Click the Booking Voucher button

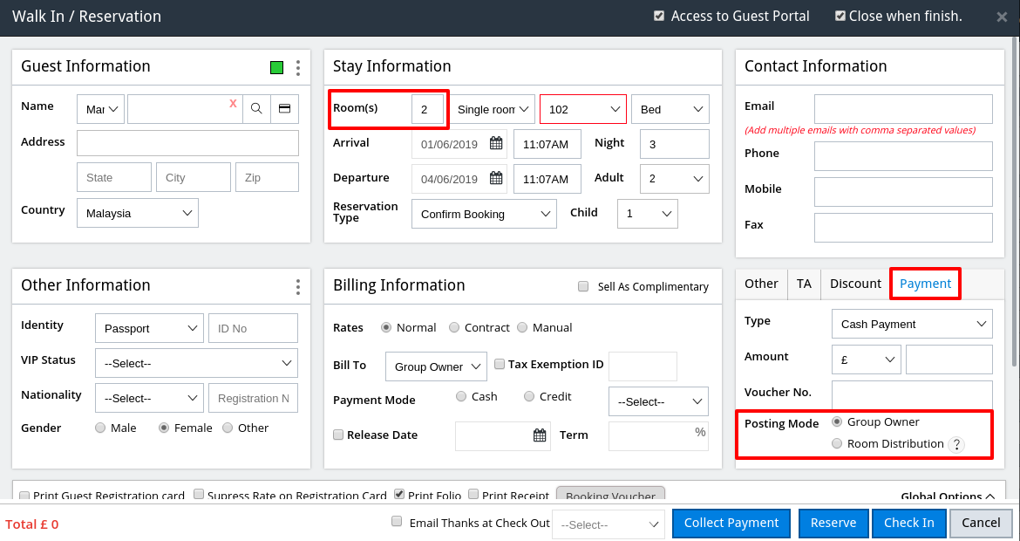click(610, 496)
